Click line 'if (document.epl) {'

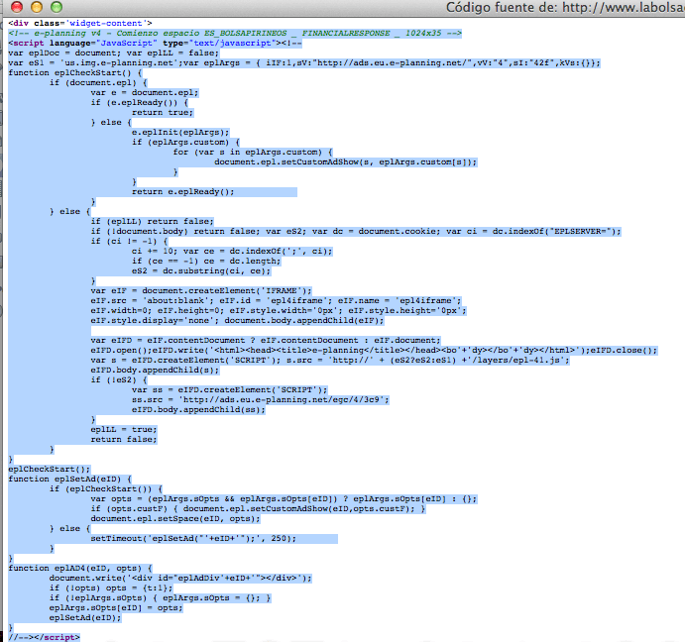pos(98,82)
